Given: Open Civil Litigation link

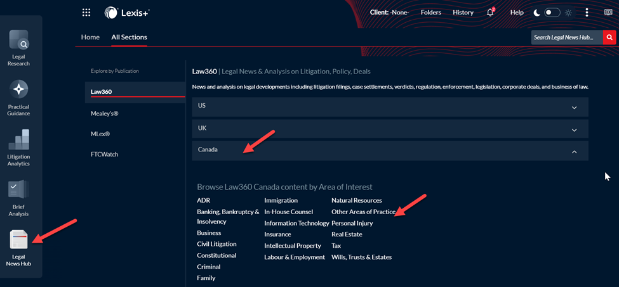Looking at the screenshot, I should (216, 244).
